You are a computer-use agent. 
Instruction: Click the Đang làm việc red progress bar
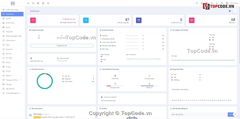pyautogui.click(x=115, y=86)
